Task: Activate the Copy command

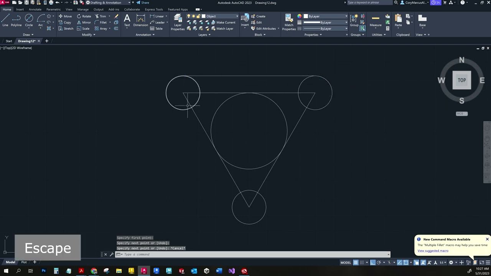Action: pos(65,22)
